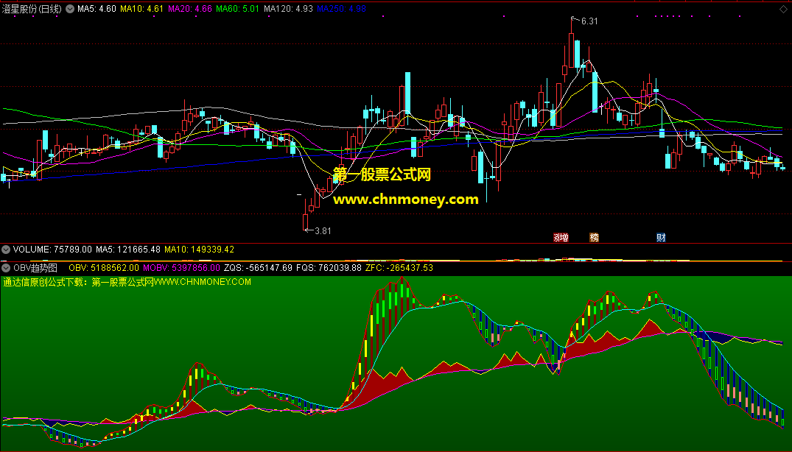Click the 涨增 event marker

click(561, 238)
